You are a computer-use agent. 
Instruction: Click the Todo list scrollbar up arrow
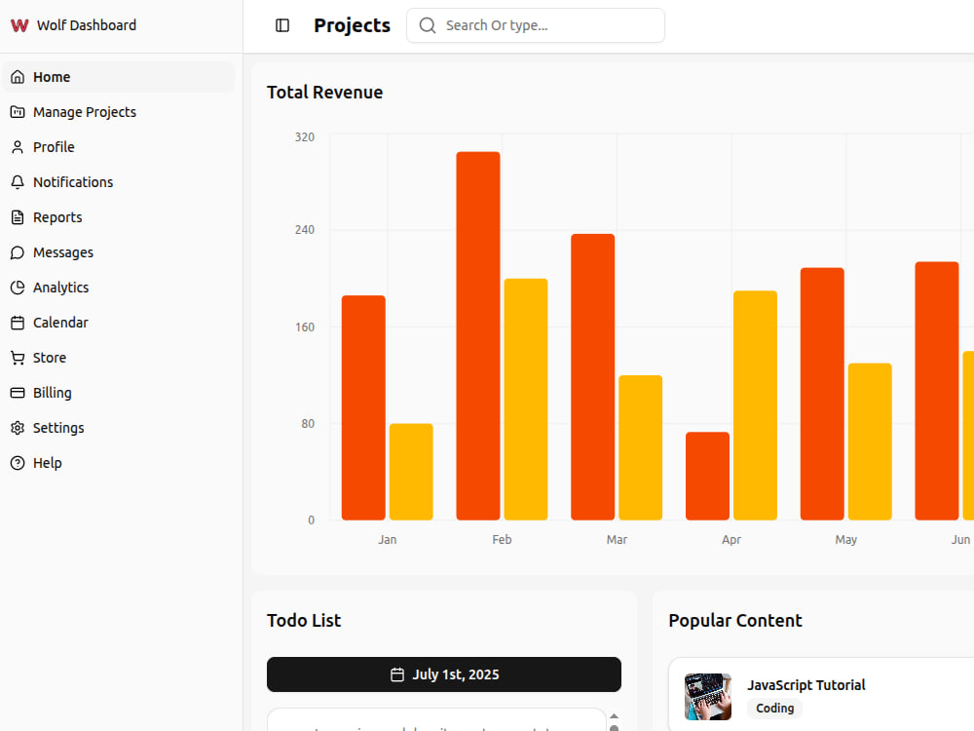coord(614,716)
